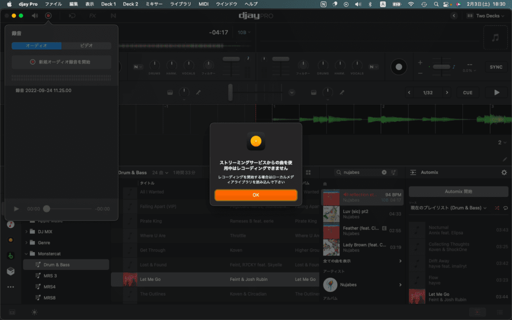Click the more sources ellipsis in sidebar
Image resolution: width=512 pixels, height=320 pixels.
[10, 287]
